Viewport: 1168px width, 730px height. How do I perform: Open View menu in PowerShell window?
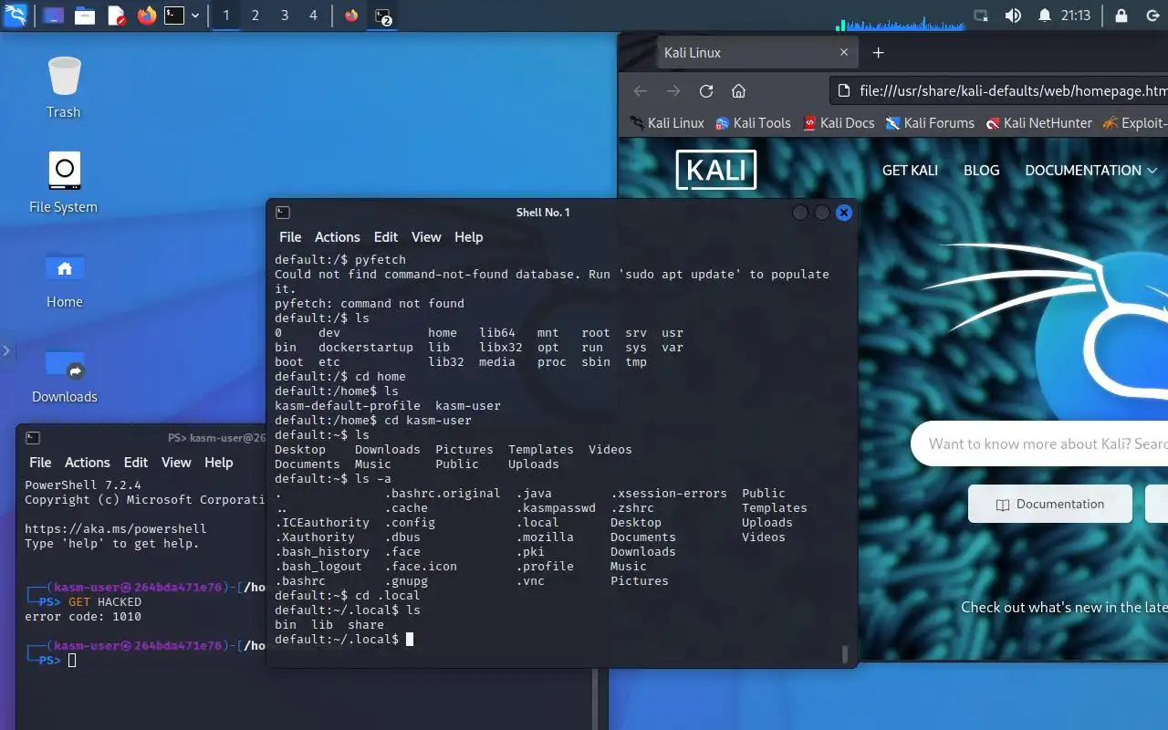[176, 463]
